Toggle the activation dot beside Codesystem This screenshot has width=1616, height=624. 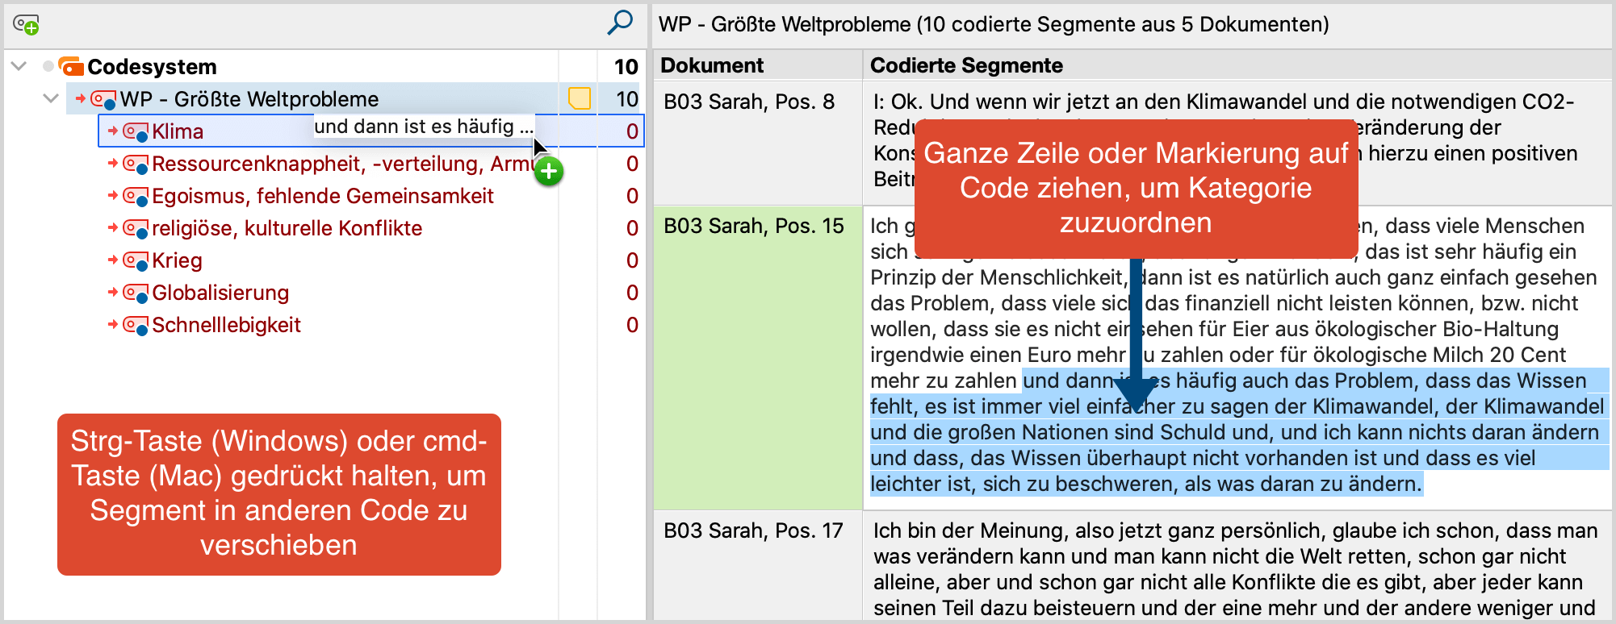pyautogui.click(x=48, y=66)
